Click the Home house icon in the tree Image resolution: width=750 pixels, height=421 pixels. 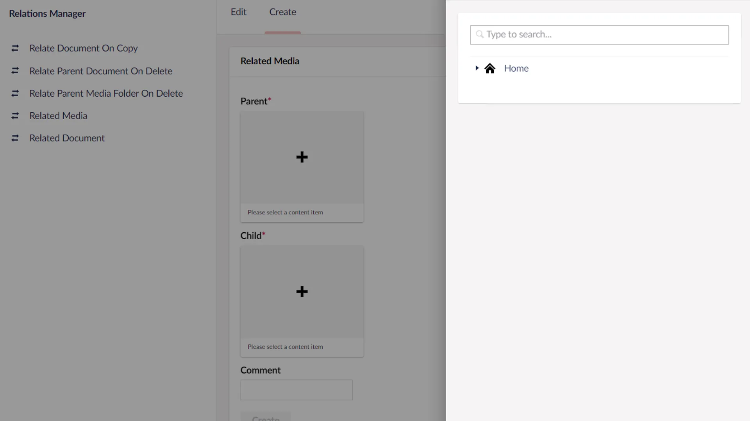click(489, 69)
